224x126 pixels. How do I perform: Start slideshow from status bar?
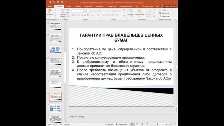147,124
